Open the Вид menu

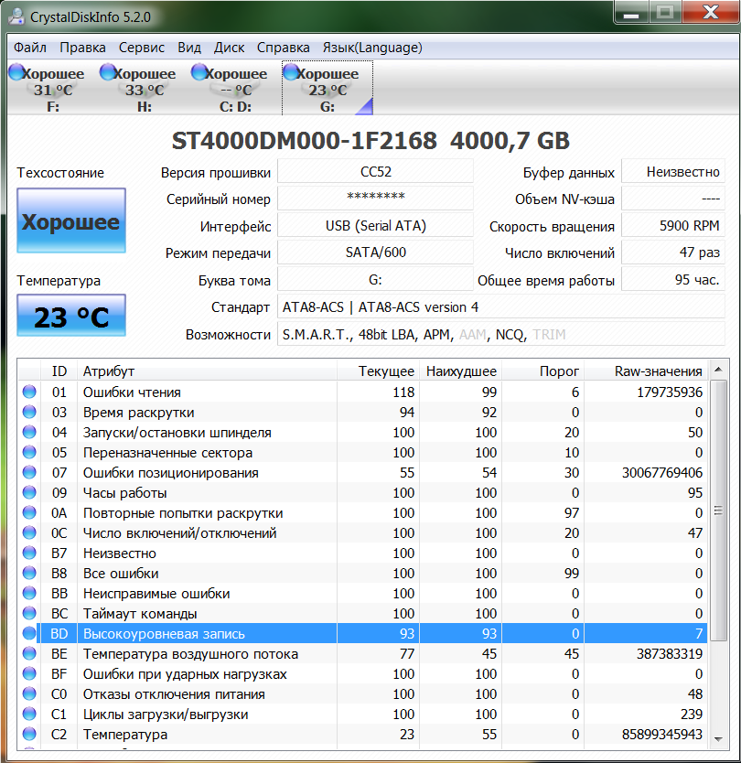click(189, 48)
